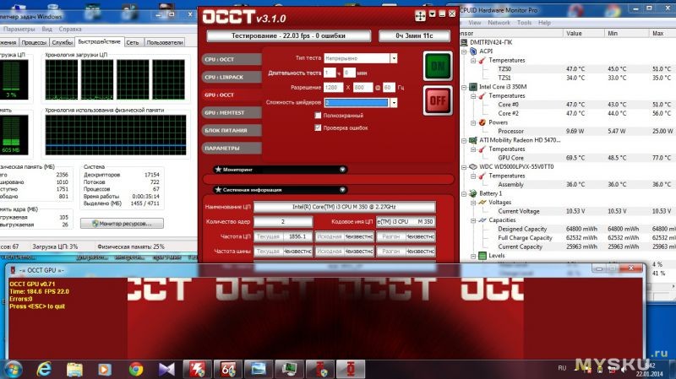Click the Системная информация star icon
The height and width of the screenshot is (379, 676).
218,189
